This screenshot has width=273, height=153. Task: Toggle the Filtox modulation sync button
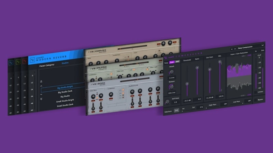(x=109, y=74)
